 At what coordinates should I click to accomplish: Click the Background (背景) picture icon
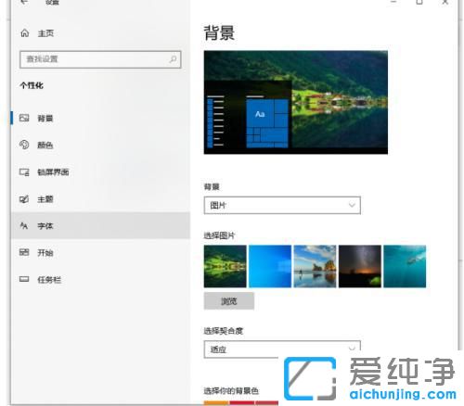(x=24, y=118)
